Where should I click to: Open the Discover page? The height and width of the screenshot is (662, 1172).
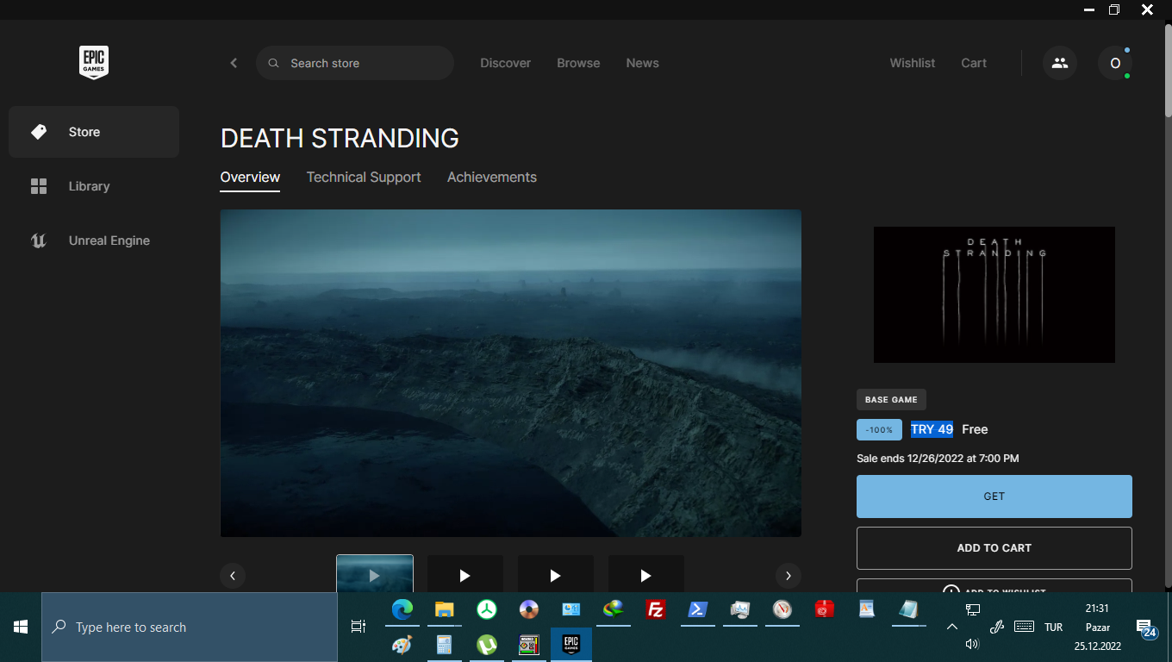506,63
